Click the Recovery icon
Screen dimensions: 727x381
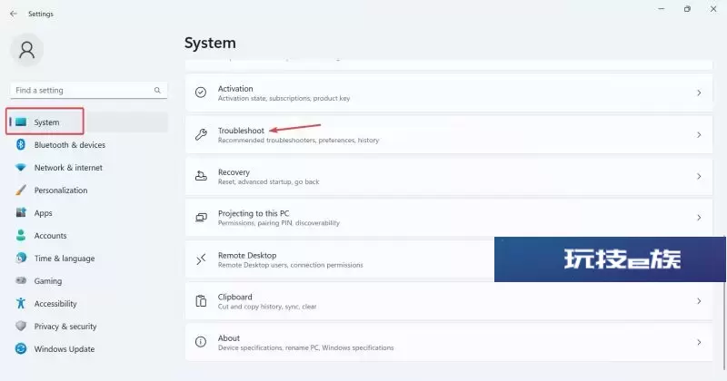click(x=201, y=176)
